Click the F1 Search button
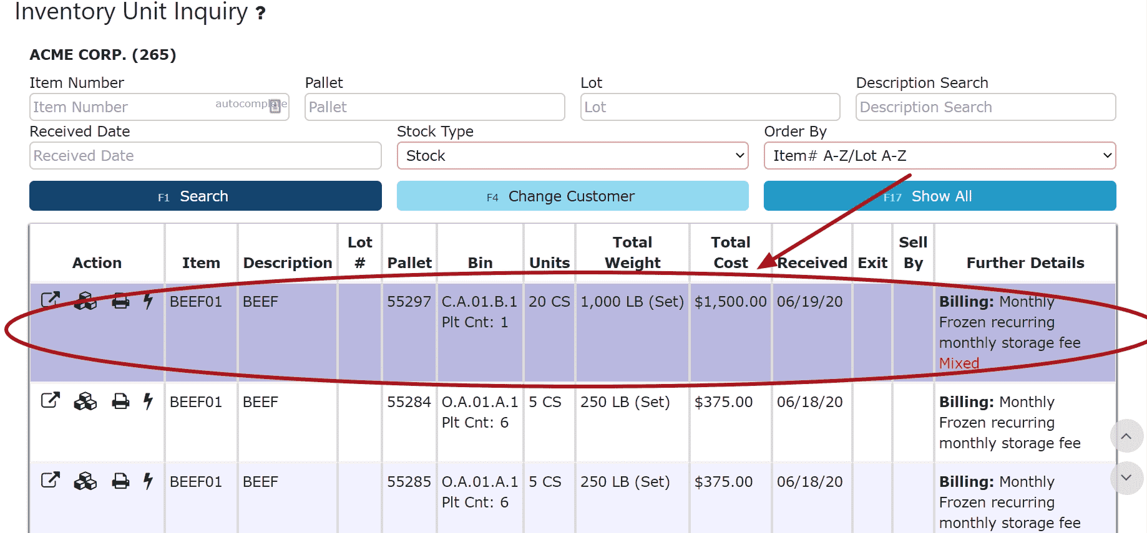This screenshot has height=533, width=1147. point(205,196)
